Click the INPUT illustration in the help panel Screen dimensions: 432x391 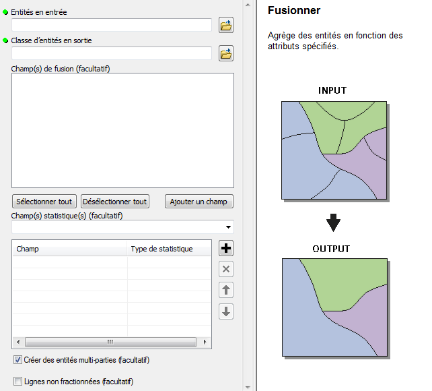[334, 150]
